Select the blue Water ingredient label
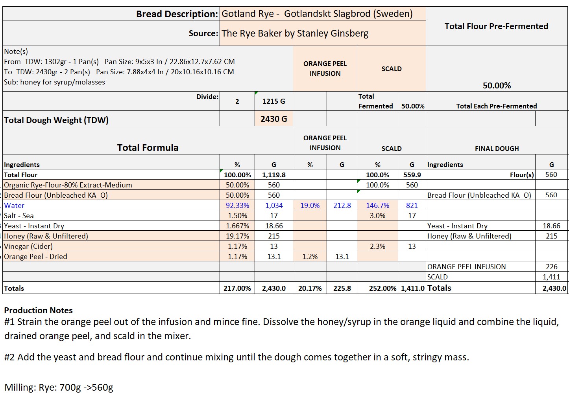Image resolution: width=569 pixels, height=393 pixels. point(14,206)
